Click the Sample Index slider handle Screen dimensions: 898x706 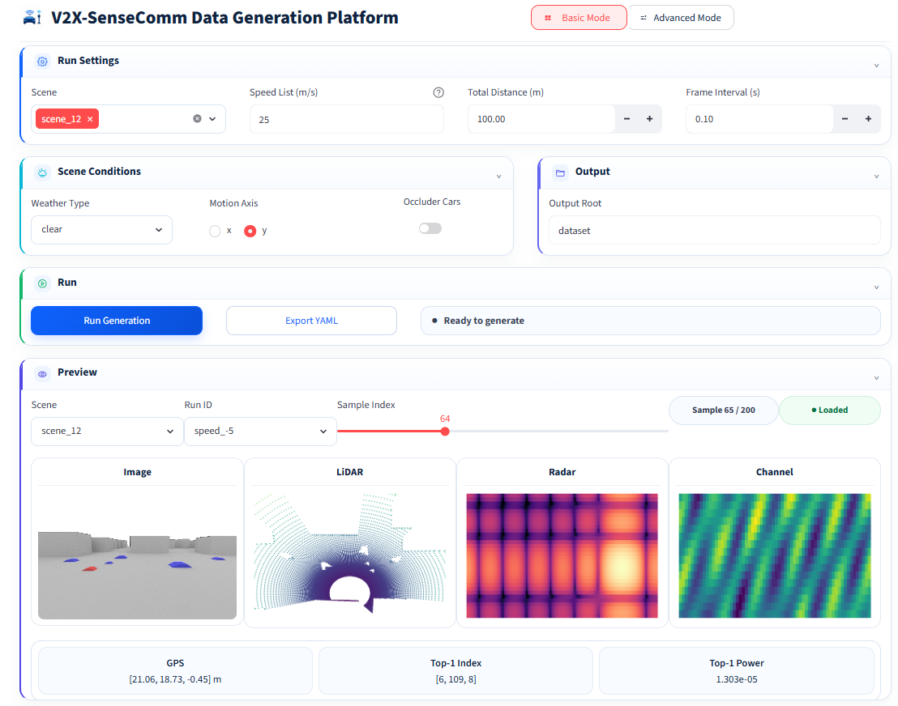point(445,432)
